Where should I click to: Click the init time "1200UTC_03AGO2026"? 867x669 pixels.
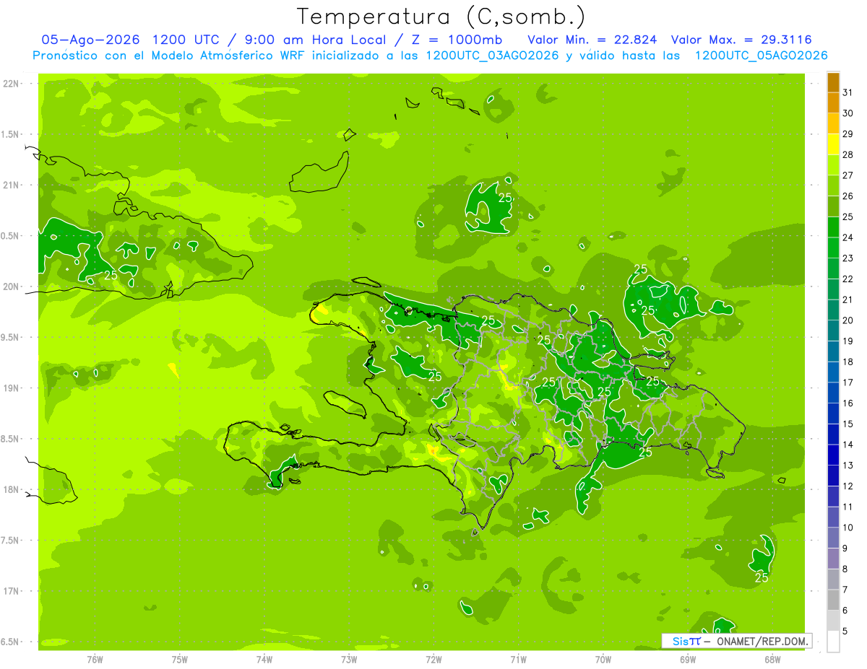pyautogui.click(x=491, y=56)
